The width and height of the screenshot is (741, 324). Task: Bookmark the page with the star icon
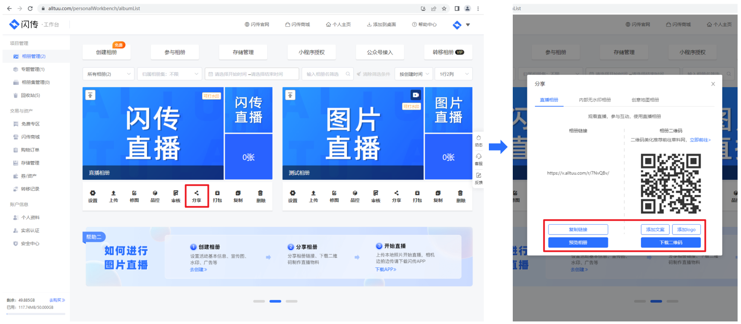[x=444, y=9]
